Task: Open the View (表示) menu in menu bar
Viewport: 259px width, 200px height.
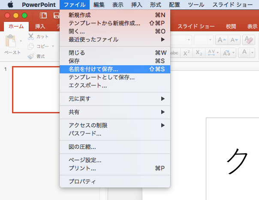Action: [118, 5]
